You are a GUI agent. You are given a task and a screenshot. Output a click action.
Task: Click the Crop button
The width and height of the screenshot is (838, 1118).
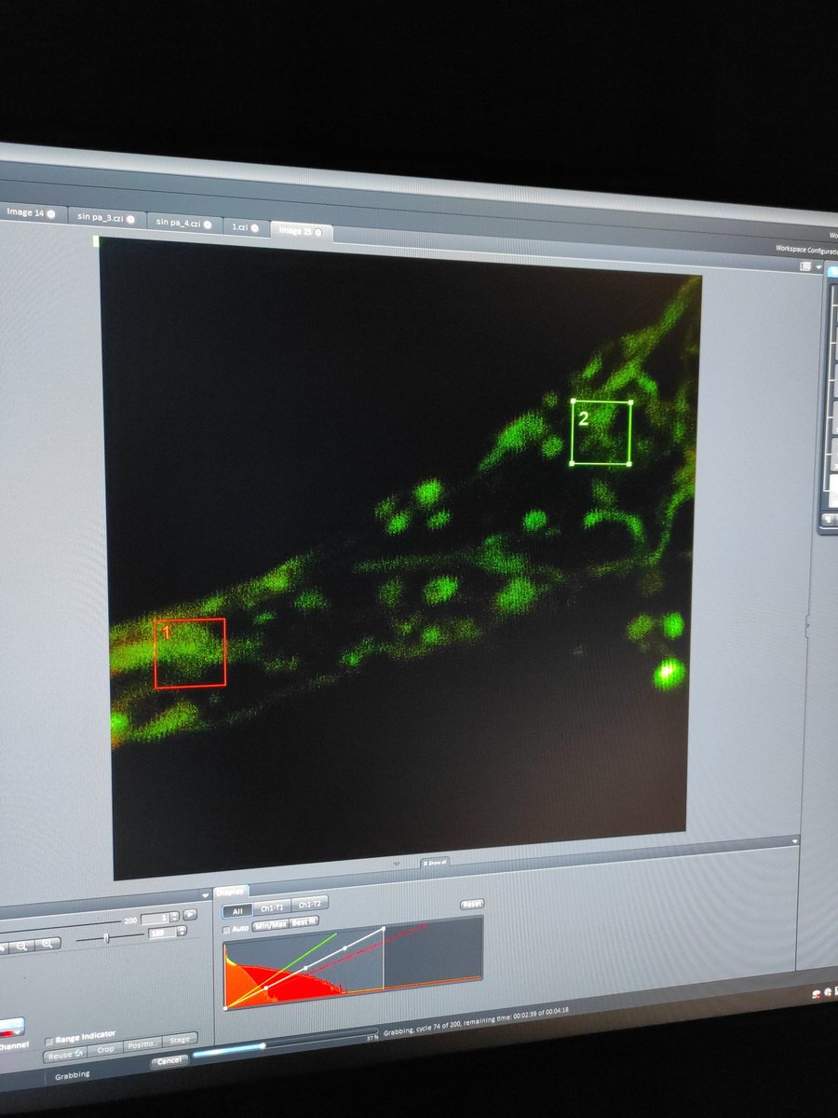(105, 1050)
